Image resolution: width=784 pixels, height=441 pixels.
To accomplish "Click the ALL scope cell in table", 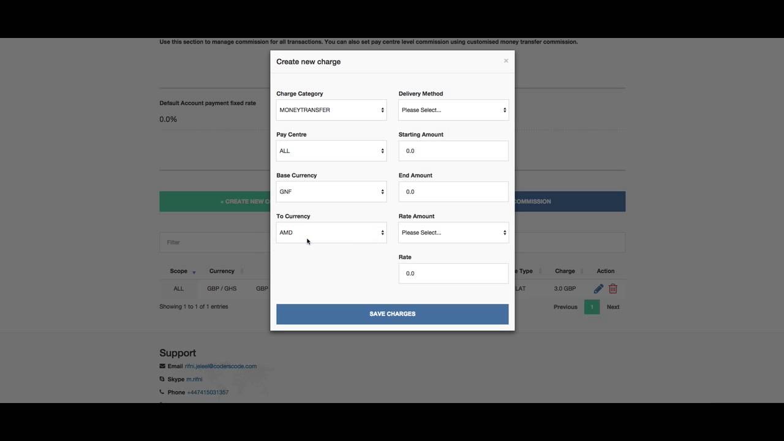I will [x=178, y=288].
